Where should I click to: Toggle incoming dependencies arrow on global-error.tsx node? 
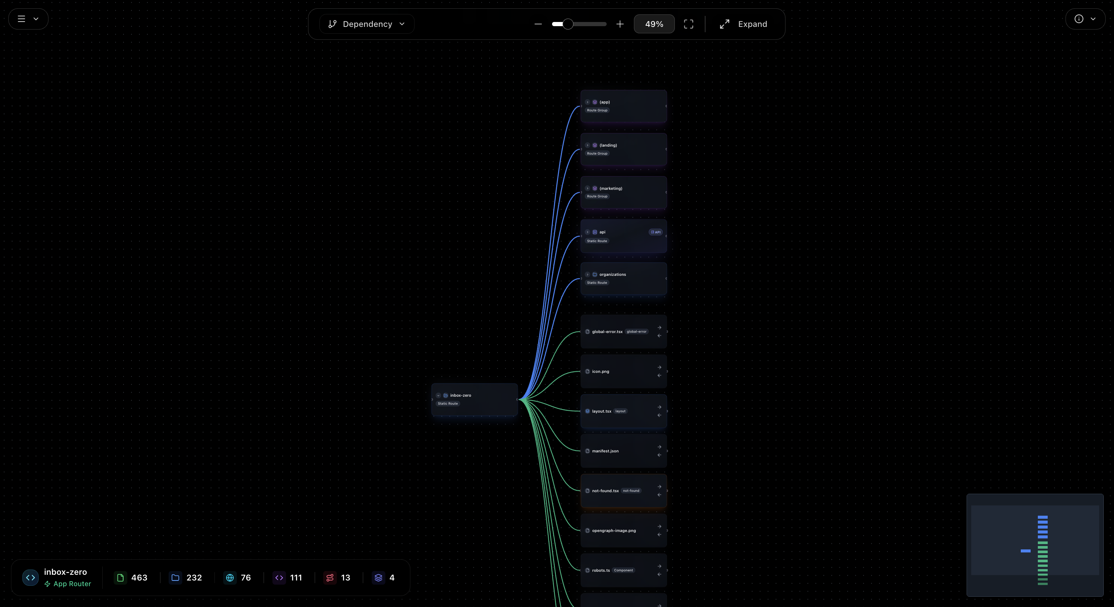coord(659,336)
